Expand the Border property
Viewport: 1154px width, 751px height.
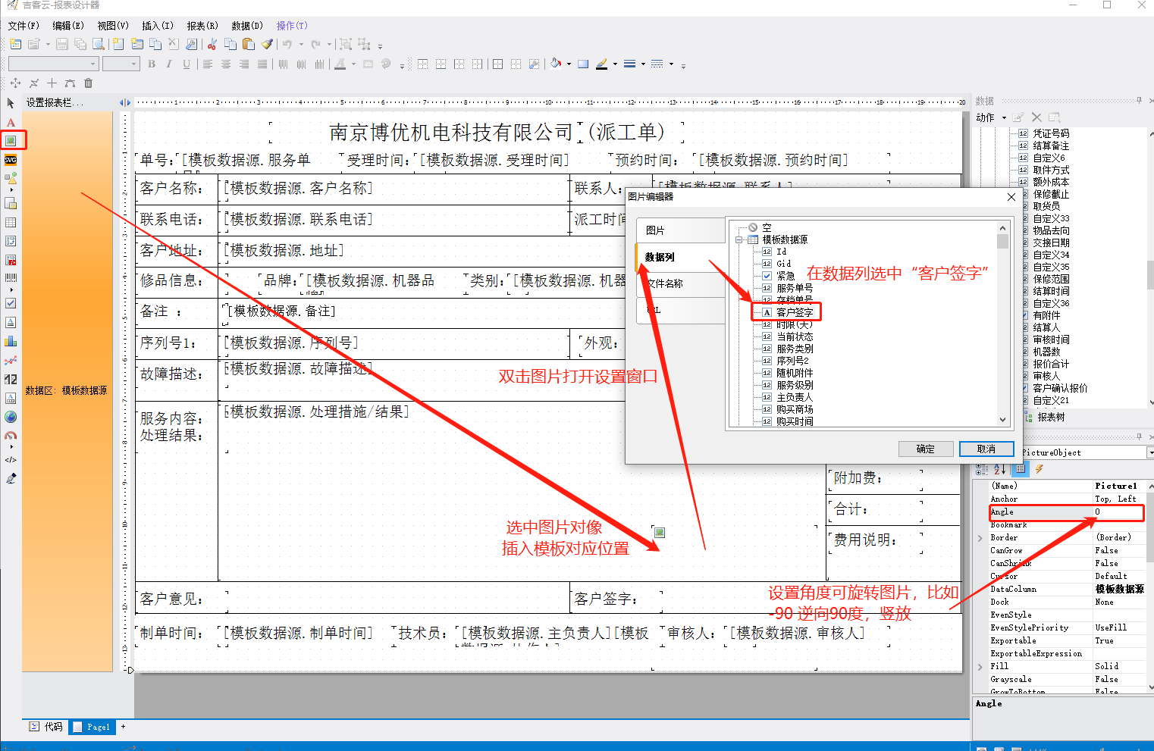[x=980, y=538]
